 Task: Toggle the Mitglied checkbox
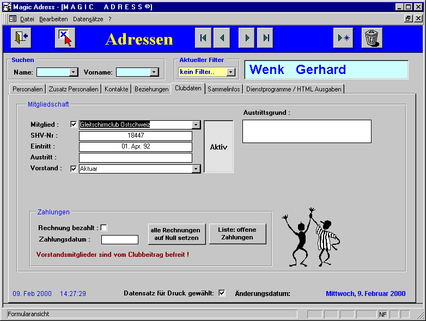[x=74, y=125]
